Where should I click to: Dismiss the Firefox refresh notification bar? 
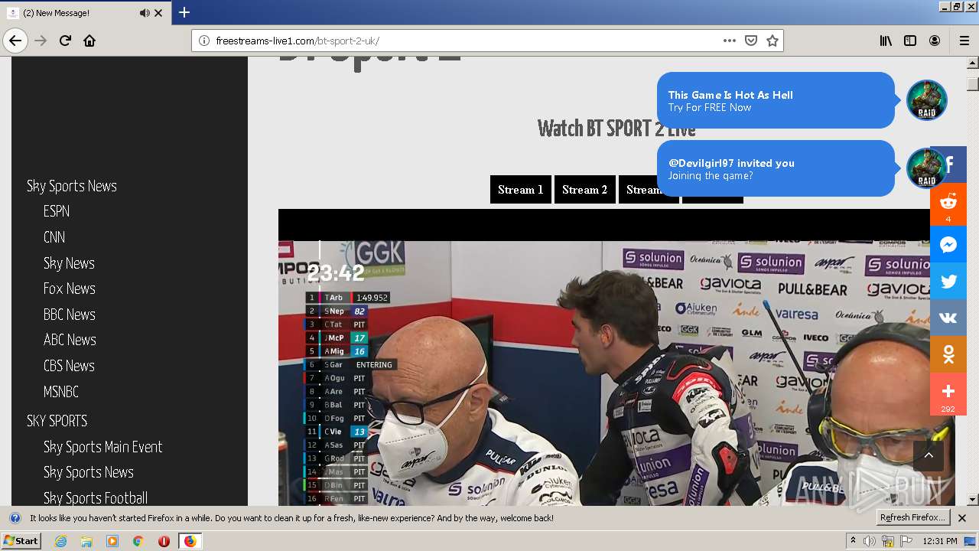coord(962,518)
